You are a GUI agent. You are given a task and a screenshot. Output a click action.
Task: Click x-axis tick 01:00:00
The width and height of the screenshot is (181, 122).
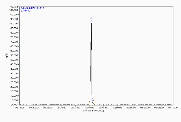click(x=145, y=108)
